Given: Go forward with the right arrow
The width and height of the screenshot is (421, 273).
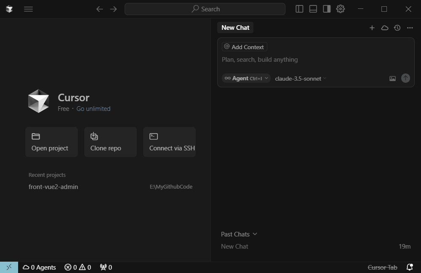Looking at the screenshot, I should 114,9.
